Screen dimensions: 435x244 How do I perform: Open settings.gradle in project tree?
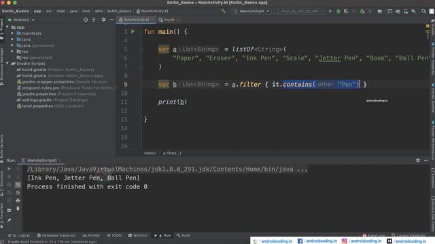52,100
